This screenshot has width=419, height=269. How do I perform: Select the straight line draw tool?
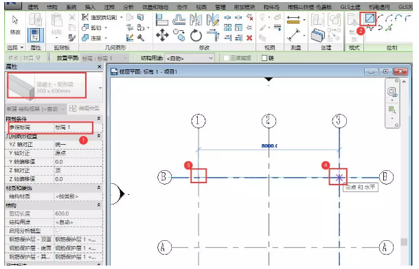coord(370,19)
